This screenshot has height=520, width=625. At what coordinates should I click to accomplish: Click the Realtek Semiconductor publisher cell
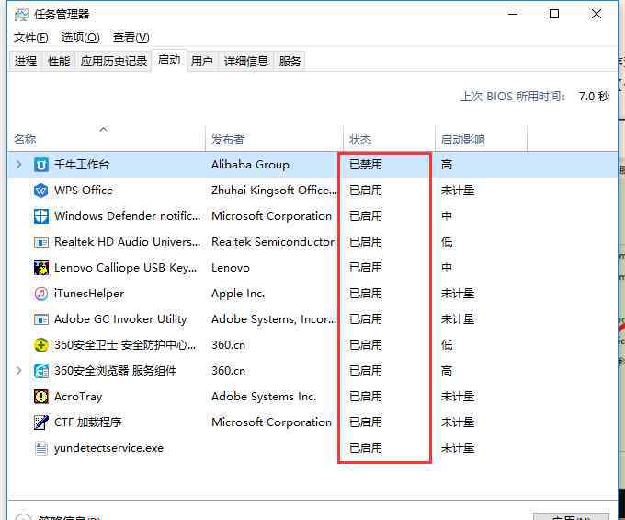[x=273, y=242]
